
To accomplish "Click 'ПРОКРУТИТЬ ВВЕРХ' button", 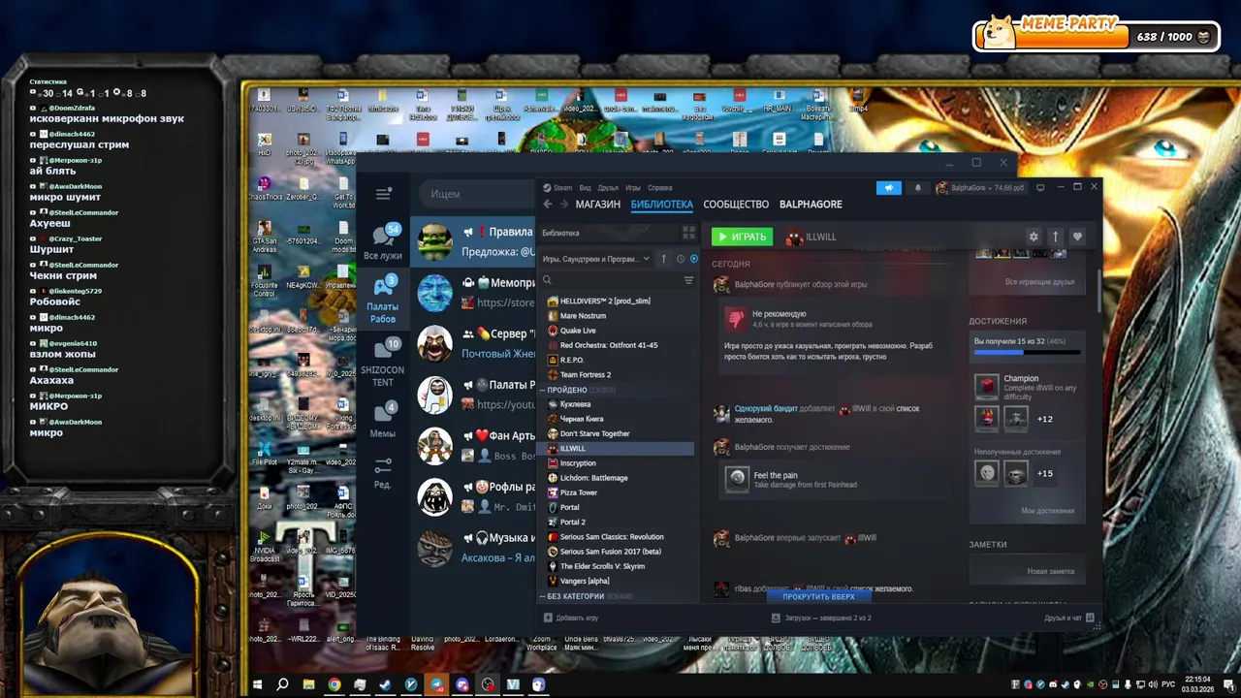I will pos(818,597).
